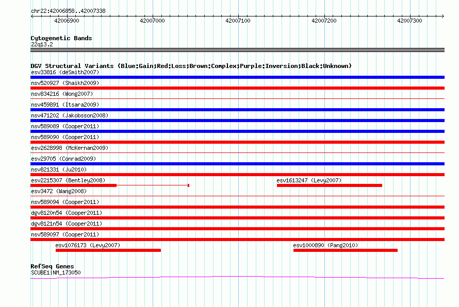Click the magenta SCUBE1 gene line
This screenshot has width=459, height=307.
pyautogui.click(x=237, y=277)
